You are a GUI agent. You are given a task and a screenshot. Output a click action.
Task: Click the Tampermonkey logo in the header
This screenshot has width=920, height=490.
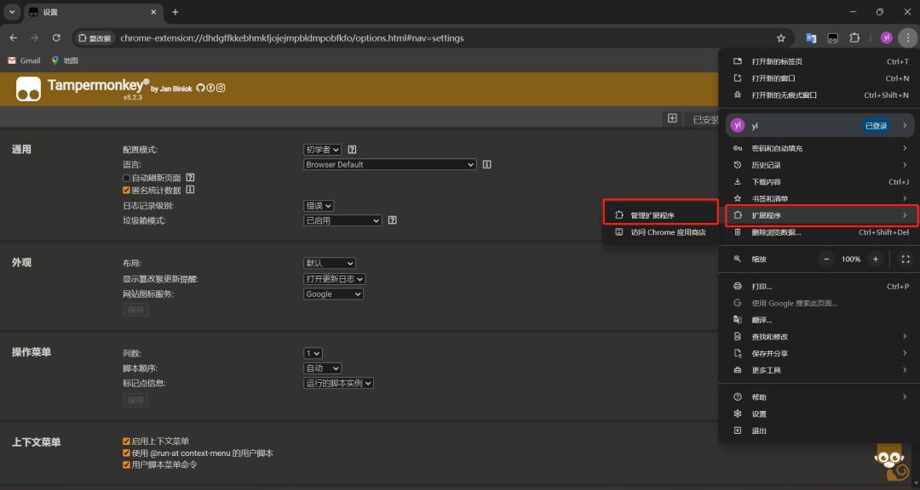click(x=29, y=89)
